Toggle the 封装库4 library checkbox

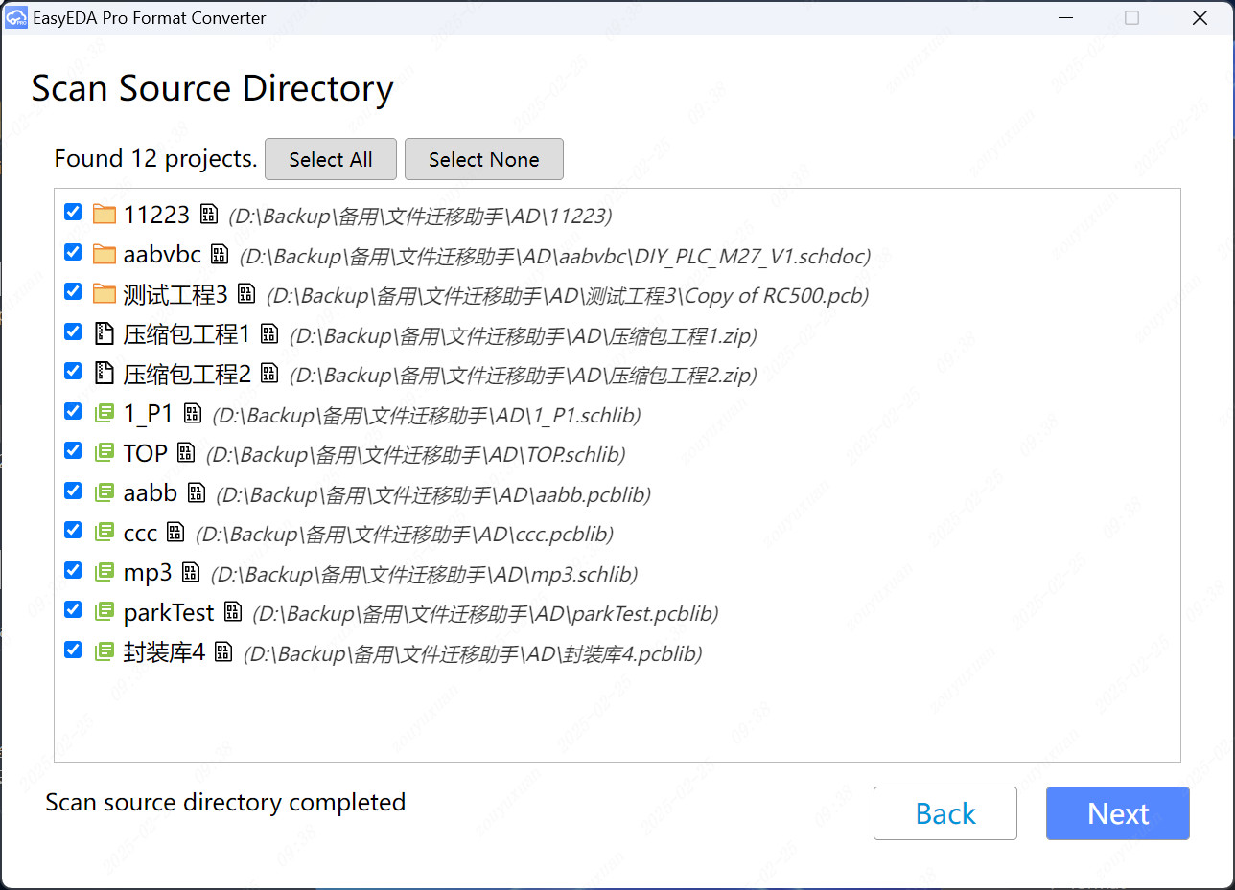coord(73,650)
